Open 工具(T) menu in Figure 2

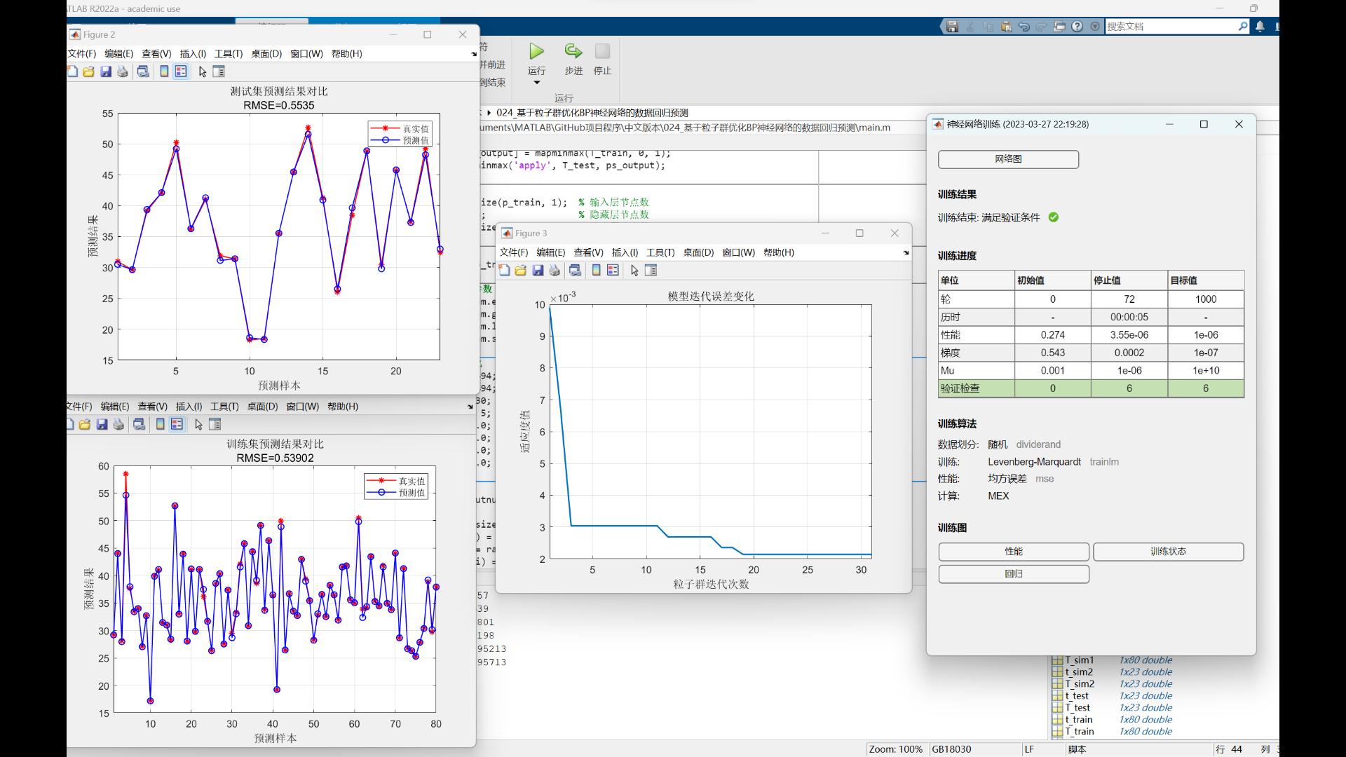[228, 54]
